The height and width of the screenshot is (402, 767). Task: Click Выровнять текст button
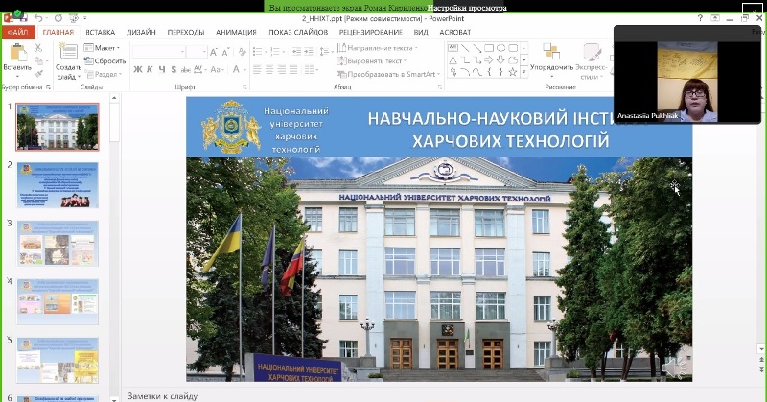tap(372, 60)
